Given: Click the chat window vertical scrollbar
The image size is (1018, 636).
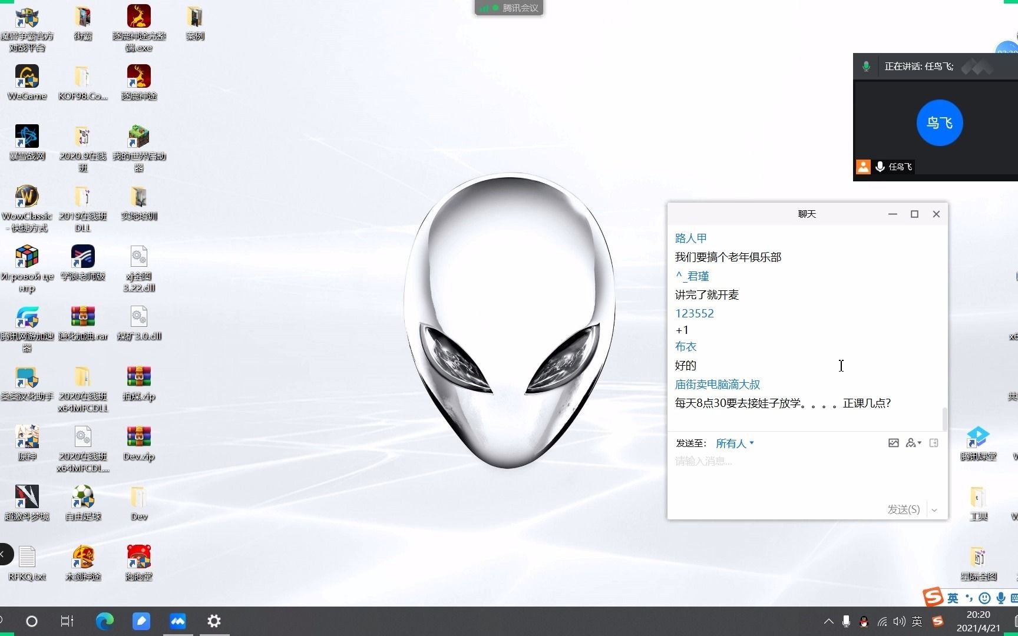Looking at the screenshot, I should pos(944,419).
